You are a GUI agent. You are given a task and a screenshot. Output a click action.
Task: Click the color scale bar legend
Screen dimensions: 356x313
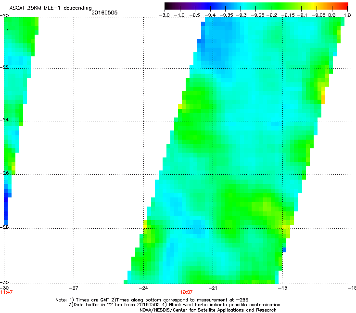pos(256,6)
